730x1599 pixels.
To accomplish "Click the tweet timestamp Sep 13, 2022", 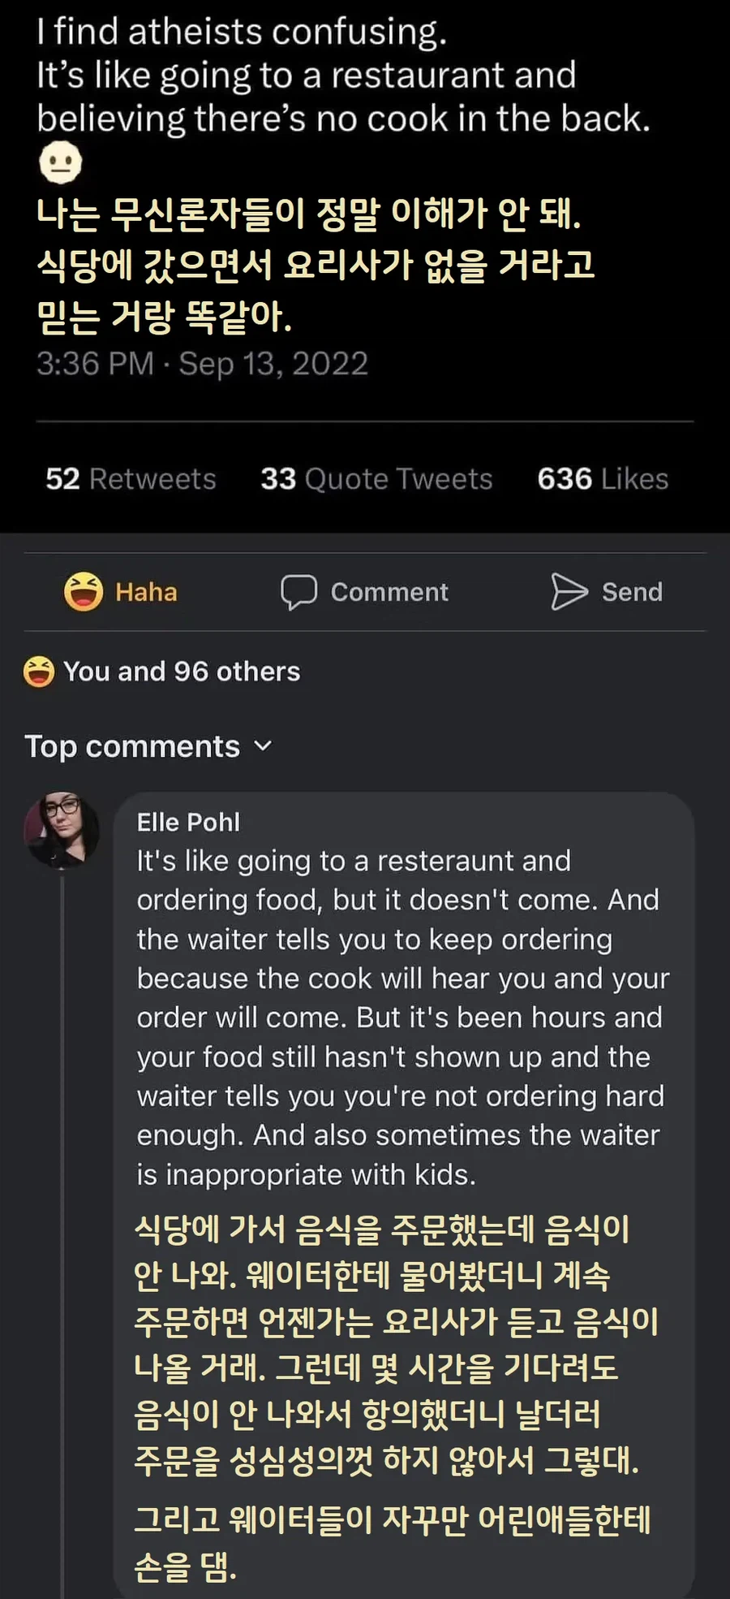I will 202,363.
